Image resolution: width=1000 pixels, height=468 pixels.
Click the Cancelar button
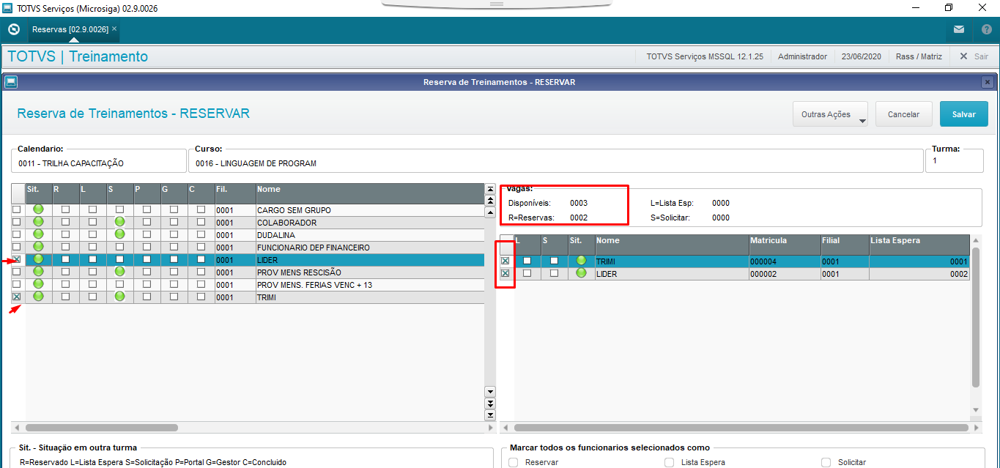tap(903, 114)
